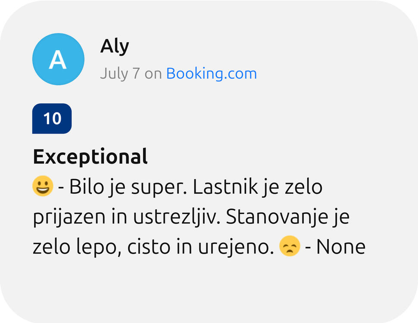Click the review date July 7
Screen dimensions: 418x323
coord(120,74)
